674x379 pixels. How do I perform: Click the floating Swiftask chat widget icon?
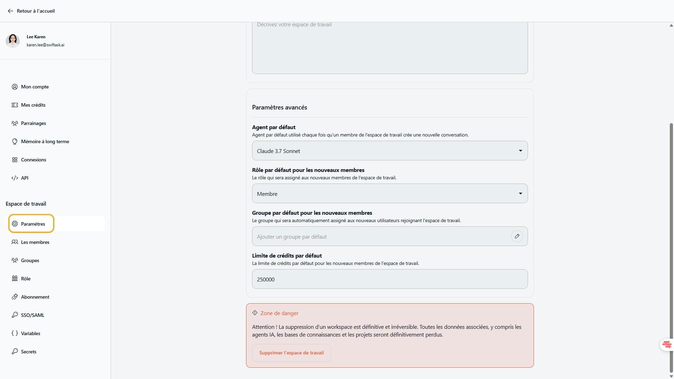(x=666, y=345)
